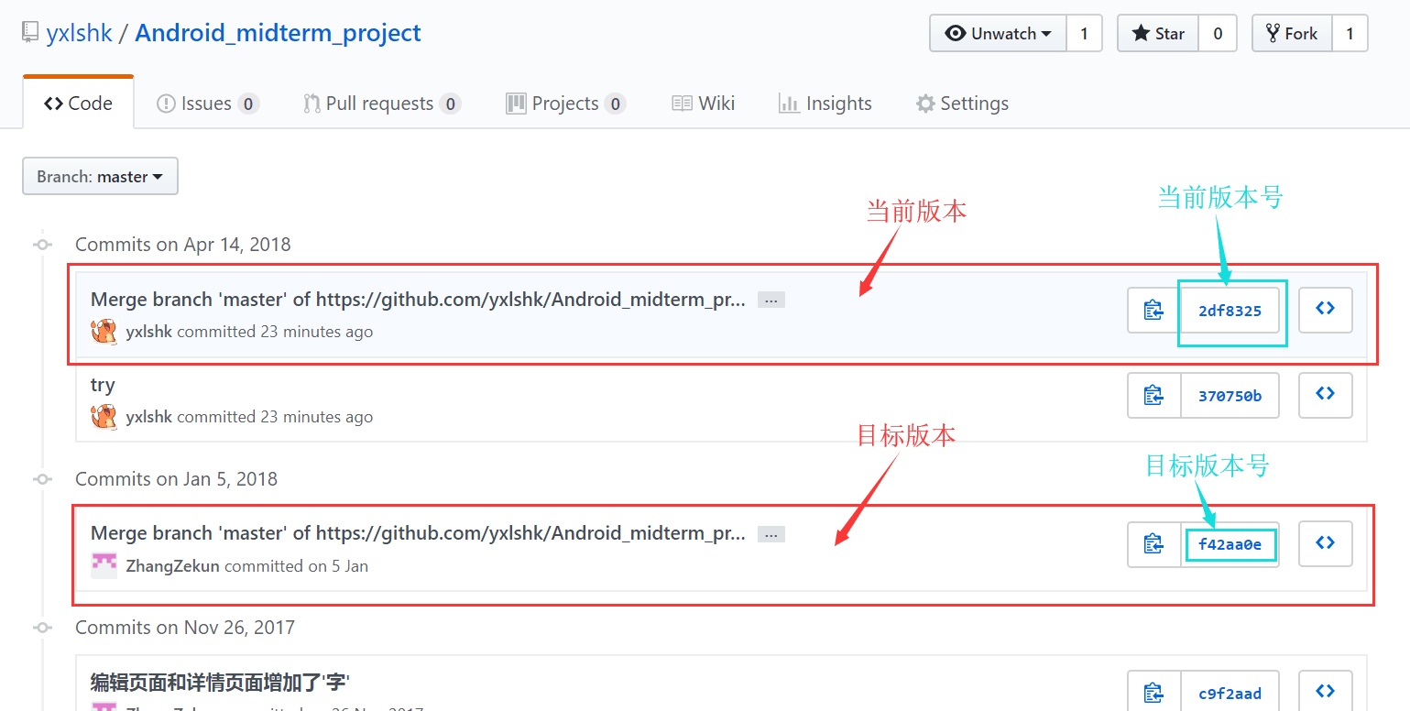
Task: Click yxlshk avatar on the try commit
Action: coord(104,416)
